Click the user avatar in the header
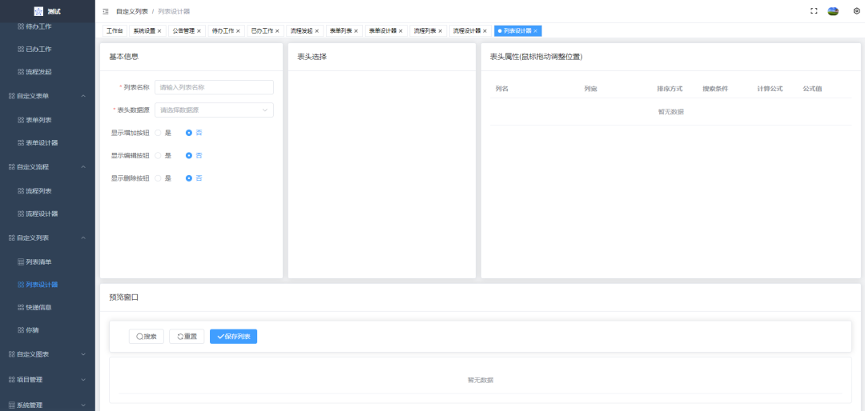Viewport: 865px width, 411px height. coord(833,11)
